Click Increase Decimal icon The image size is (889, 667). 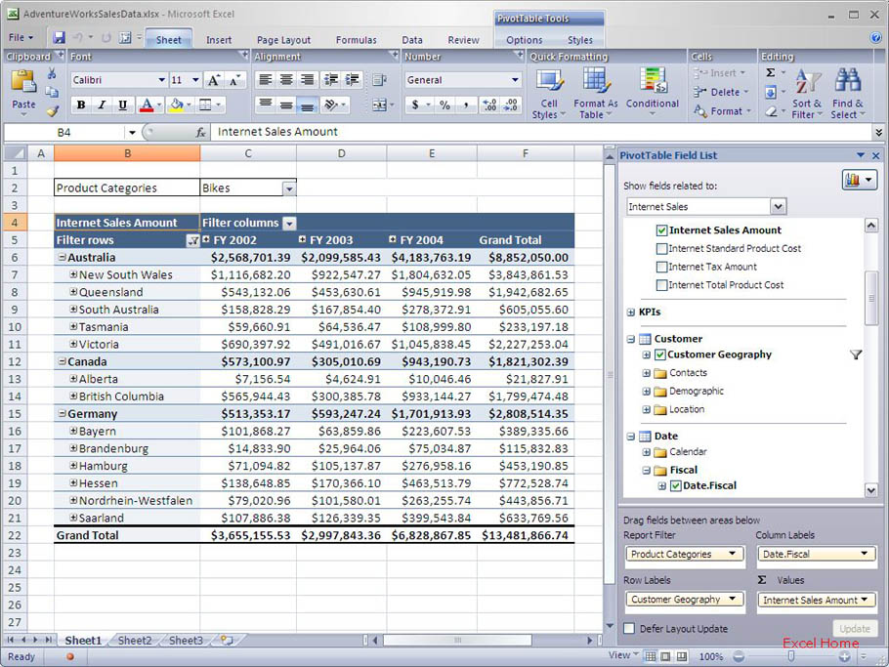pos(489,104)
